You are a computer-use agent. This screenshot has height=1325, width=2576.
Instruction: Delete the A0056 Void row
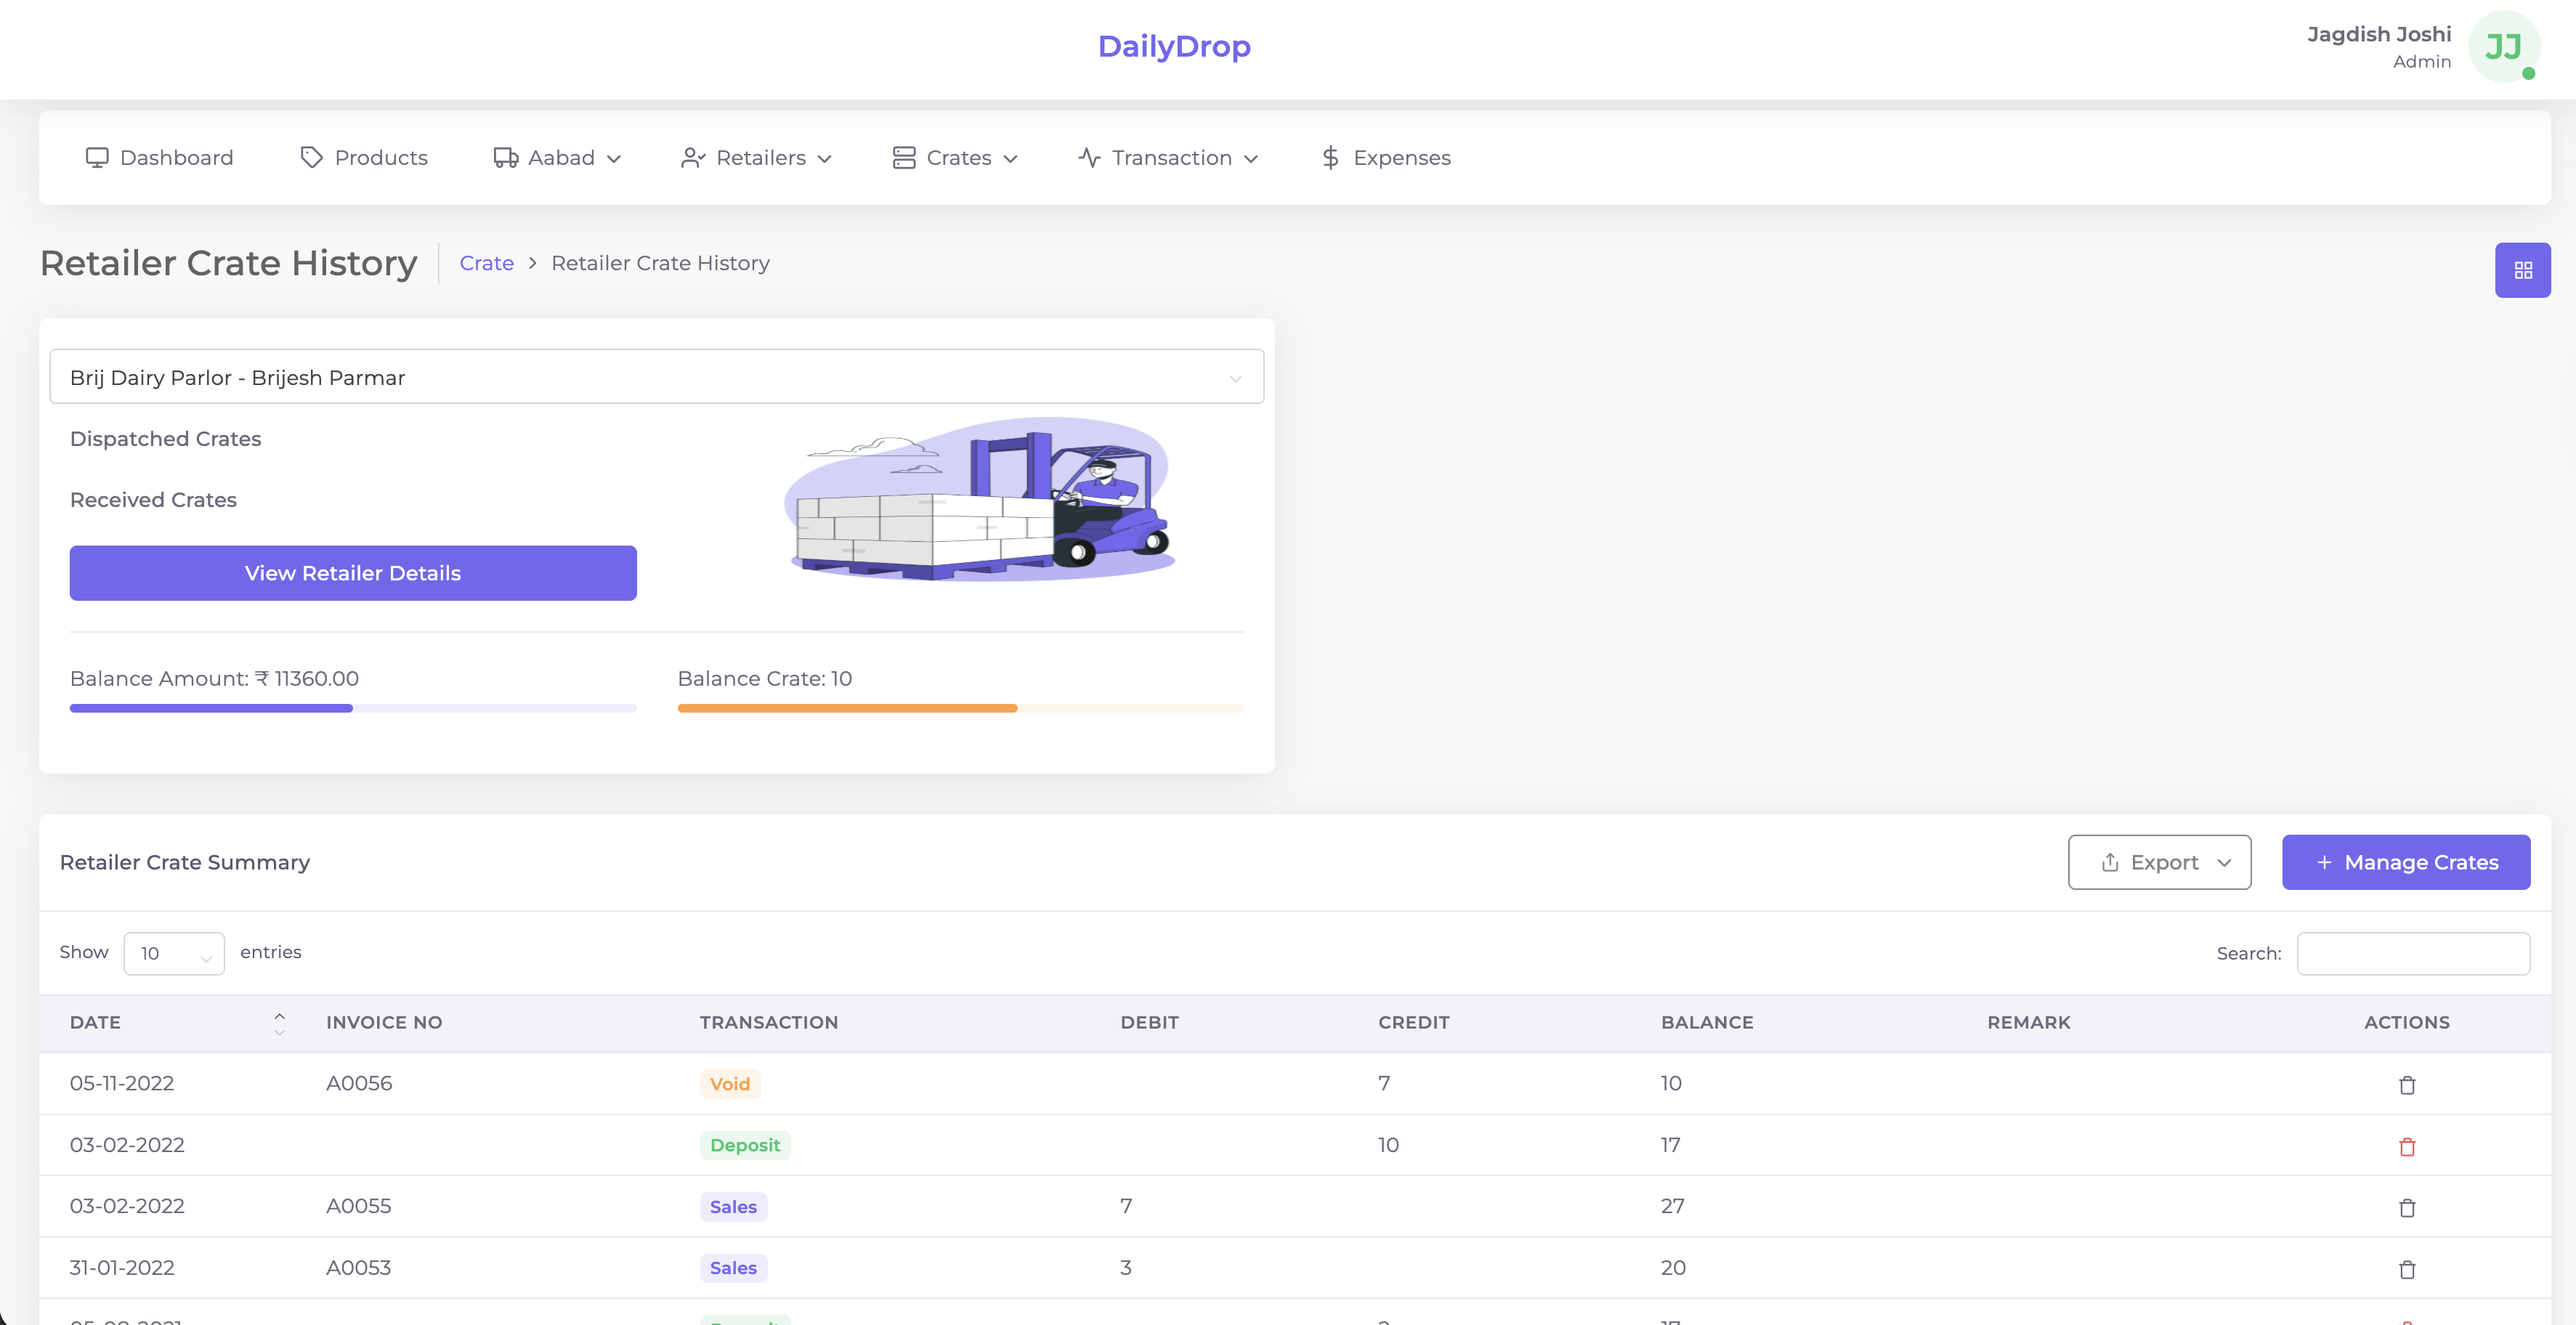(x=2406, y=1085)
